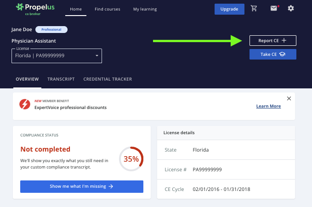The width and height of the screenshot is (312, 207).
Task: Switch to the Transcript tab
Action: (61, 79)
